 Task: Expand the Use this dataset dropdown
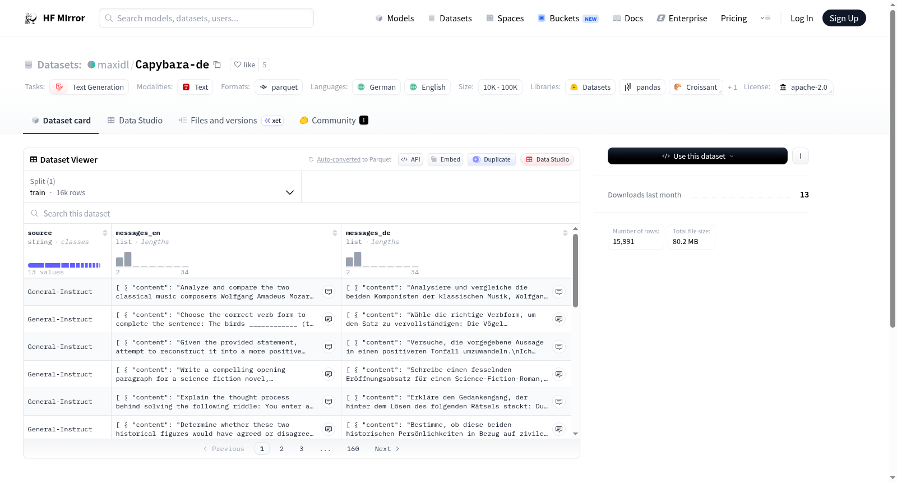click(x=697, y=156)
